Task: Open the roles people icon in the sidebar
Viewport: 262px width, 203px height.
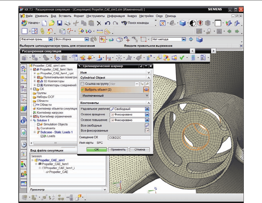Action: point(24,174)
